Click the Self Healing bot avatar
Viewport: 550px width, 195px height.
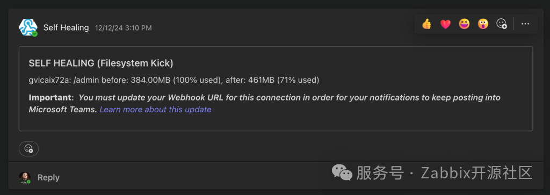28,27
